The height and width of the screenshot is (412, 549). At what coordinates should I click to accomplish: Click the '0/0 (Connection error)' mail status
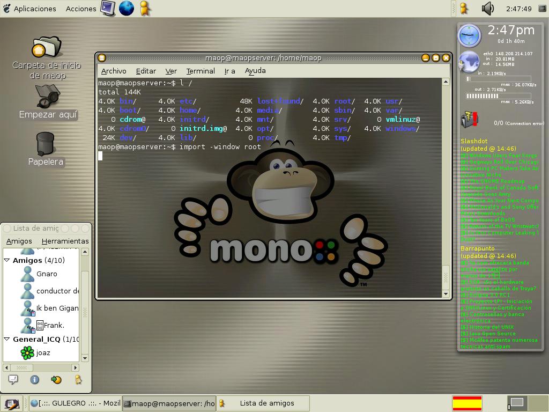(x=518, y=123)
